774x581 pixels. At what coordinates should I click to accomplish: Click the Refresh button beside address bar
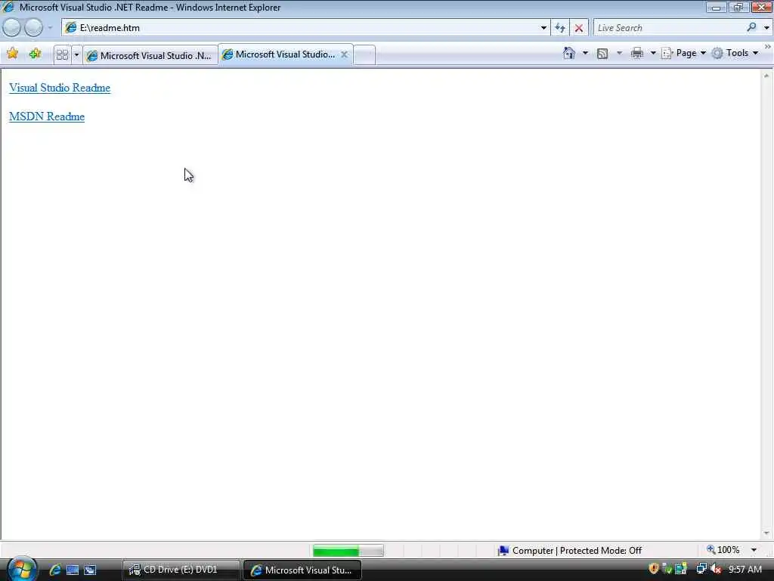(560, 28)
